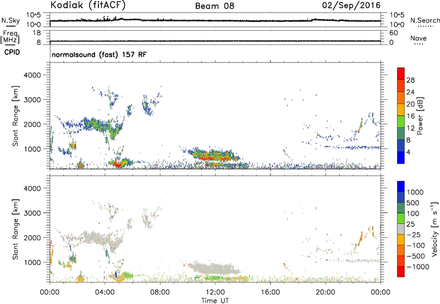
Task: Click the red top segment of power colorbar
Action: (x=401, y=74)
